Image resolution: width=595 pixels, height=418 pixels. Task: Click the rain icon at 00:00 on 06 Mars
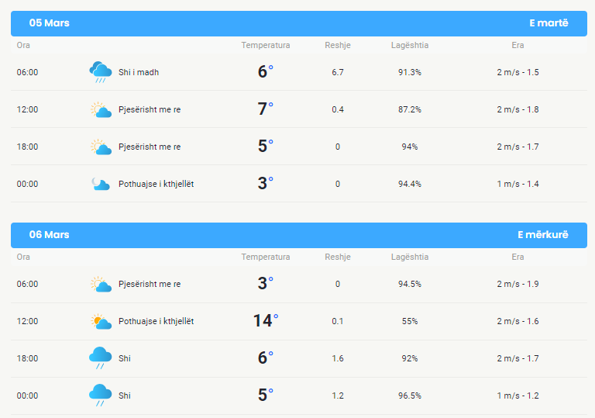101,396
